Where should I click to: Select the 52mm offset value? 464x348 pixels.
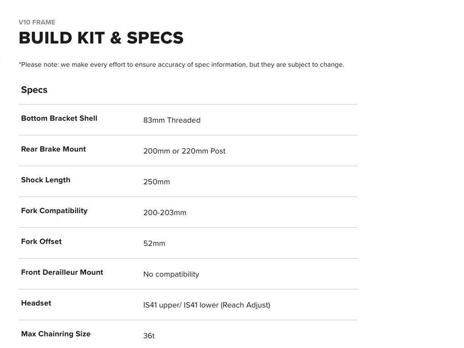pyautogui.click(x=154, y=243)
